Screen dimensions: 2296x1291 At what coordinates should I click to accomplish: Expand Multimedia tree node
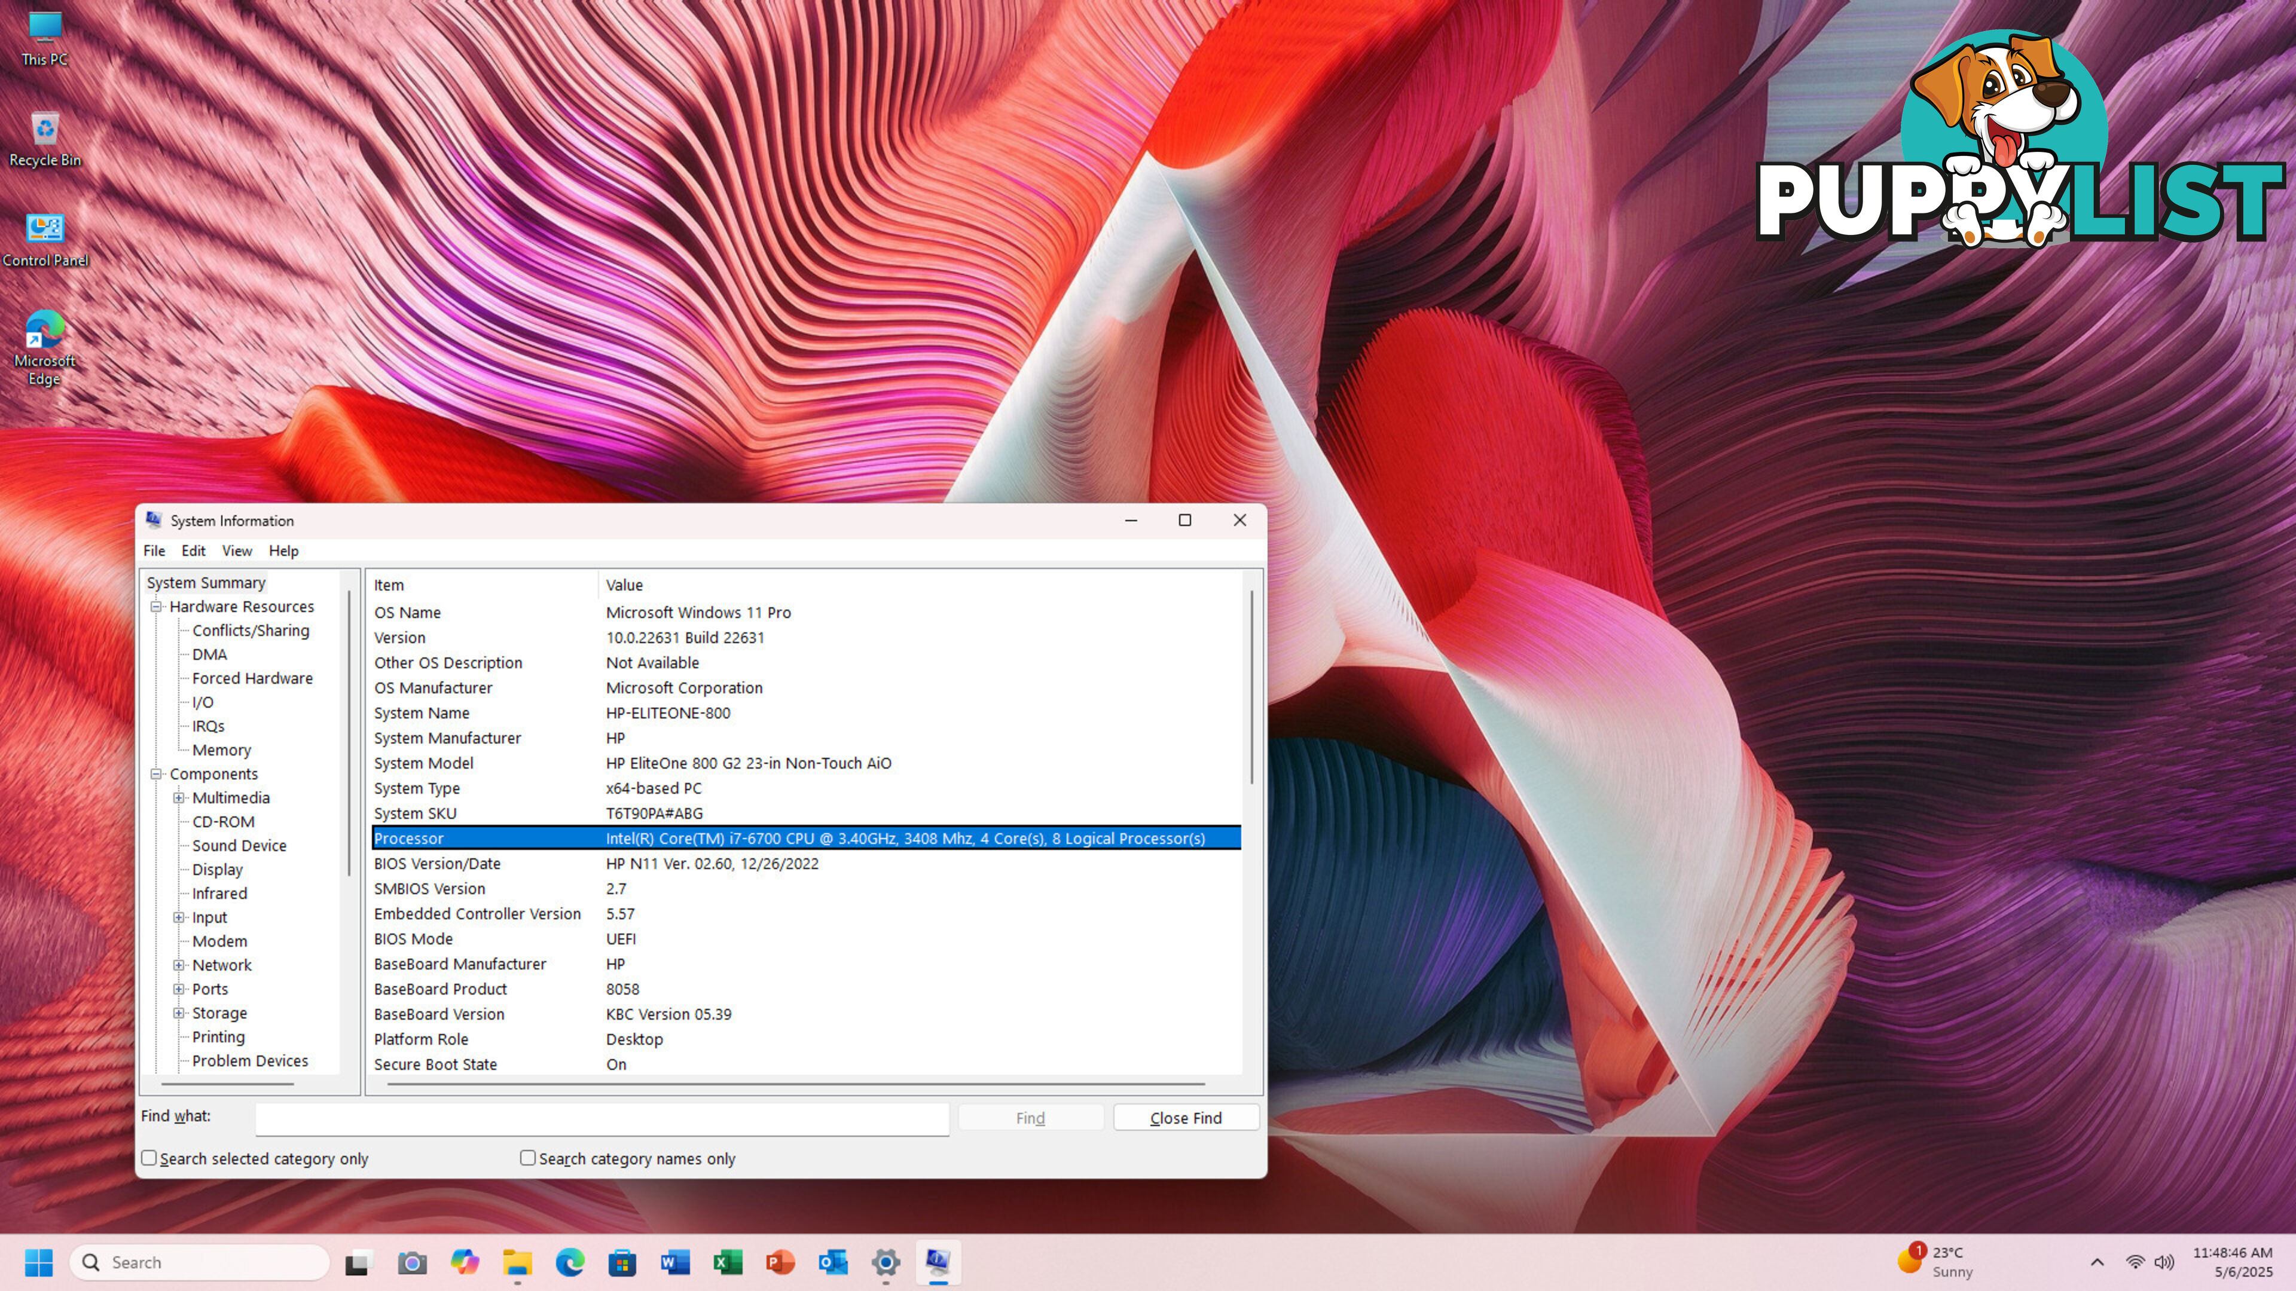179,799
